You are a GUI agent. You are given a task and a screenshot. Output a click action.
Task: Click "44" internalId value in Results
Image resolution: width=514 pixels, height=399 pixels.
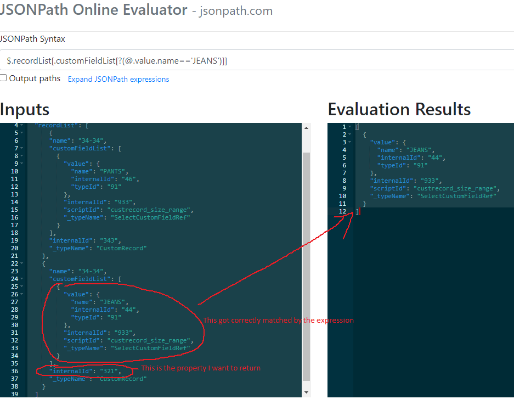[x=436, y=158]
